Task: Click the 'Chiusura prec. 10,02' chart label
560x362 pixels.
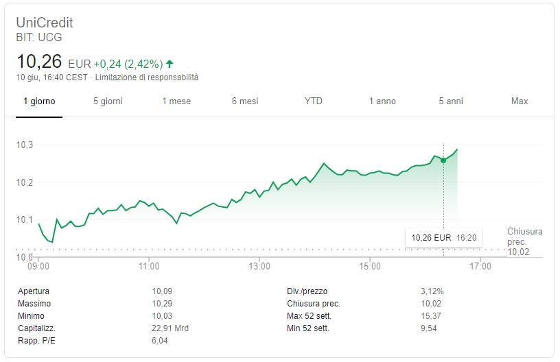Action: click(524, 242)
